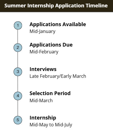Screen dimensions: 113x132
Task: Click the Mid-May to Mid-July text
Action: click(x=51, y=125)
